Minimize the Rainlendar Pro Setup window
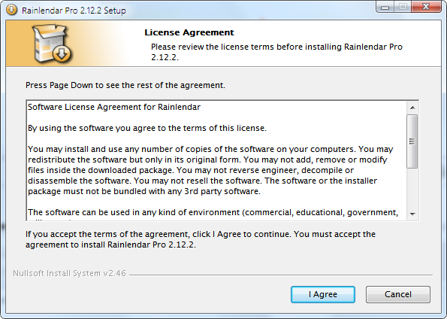This screenshot has height=319, width=447. coord(385,7)
